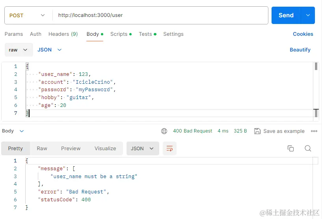Toggle word wrap in the response viewer
The image size is (322, 219).
pos(169,148)
